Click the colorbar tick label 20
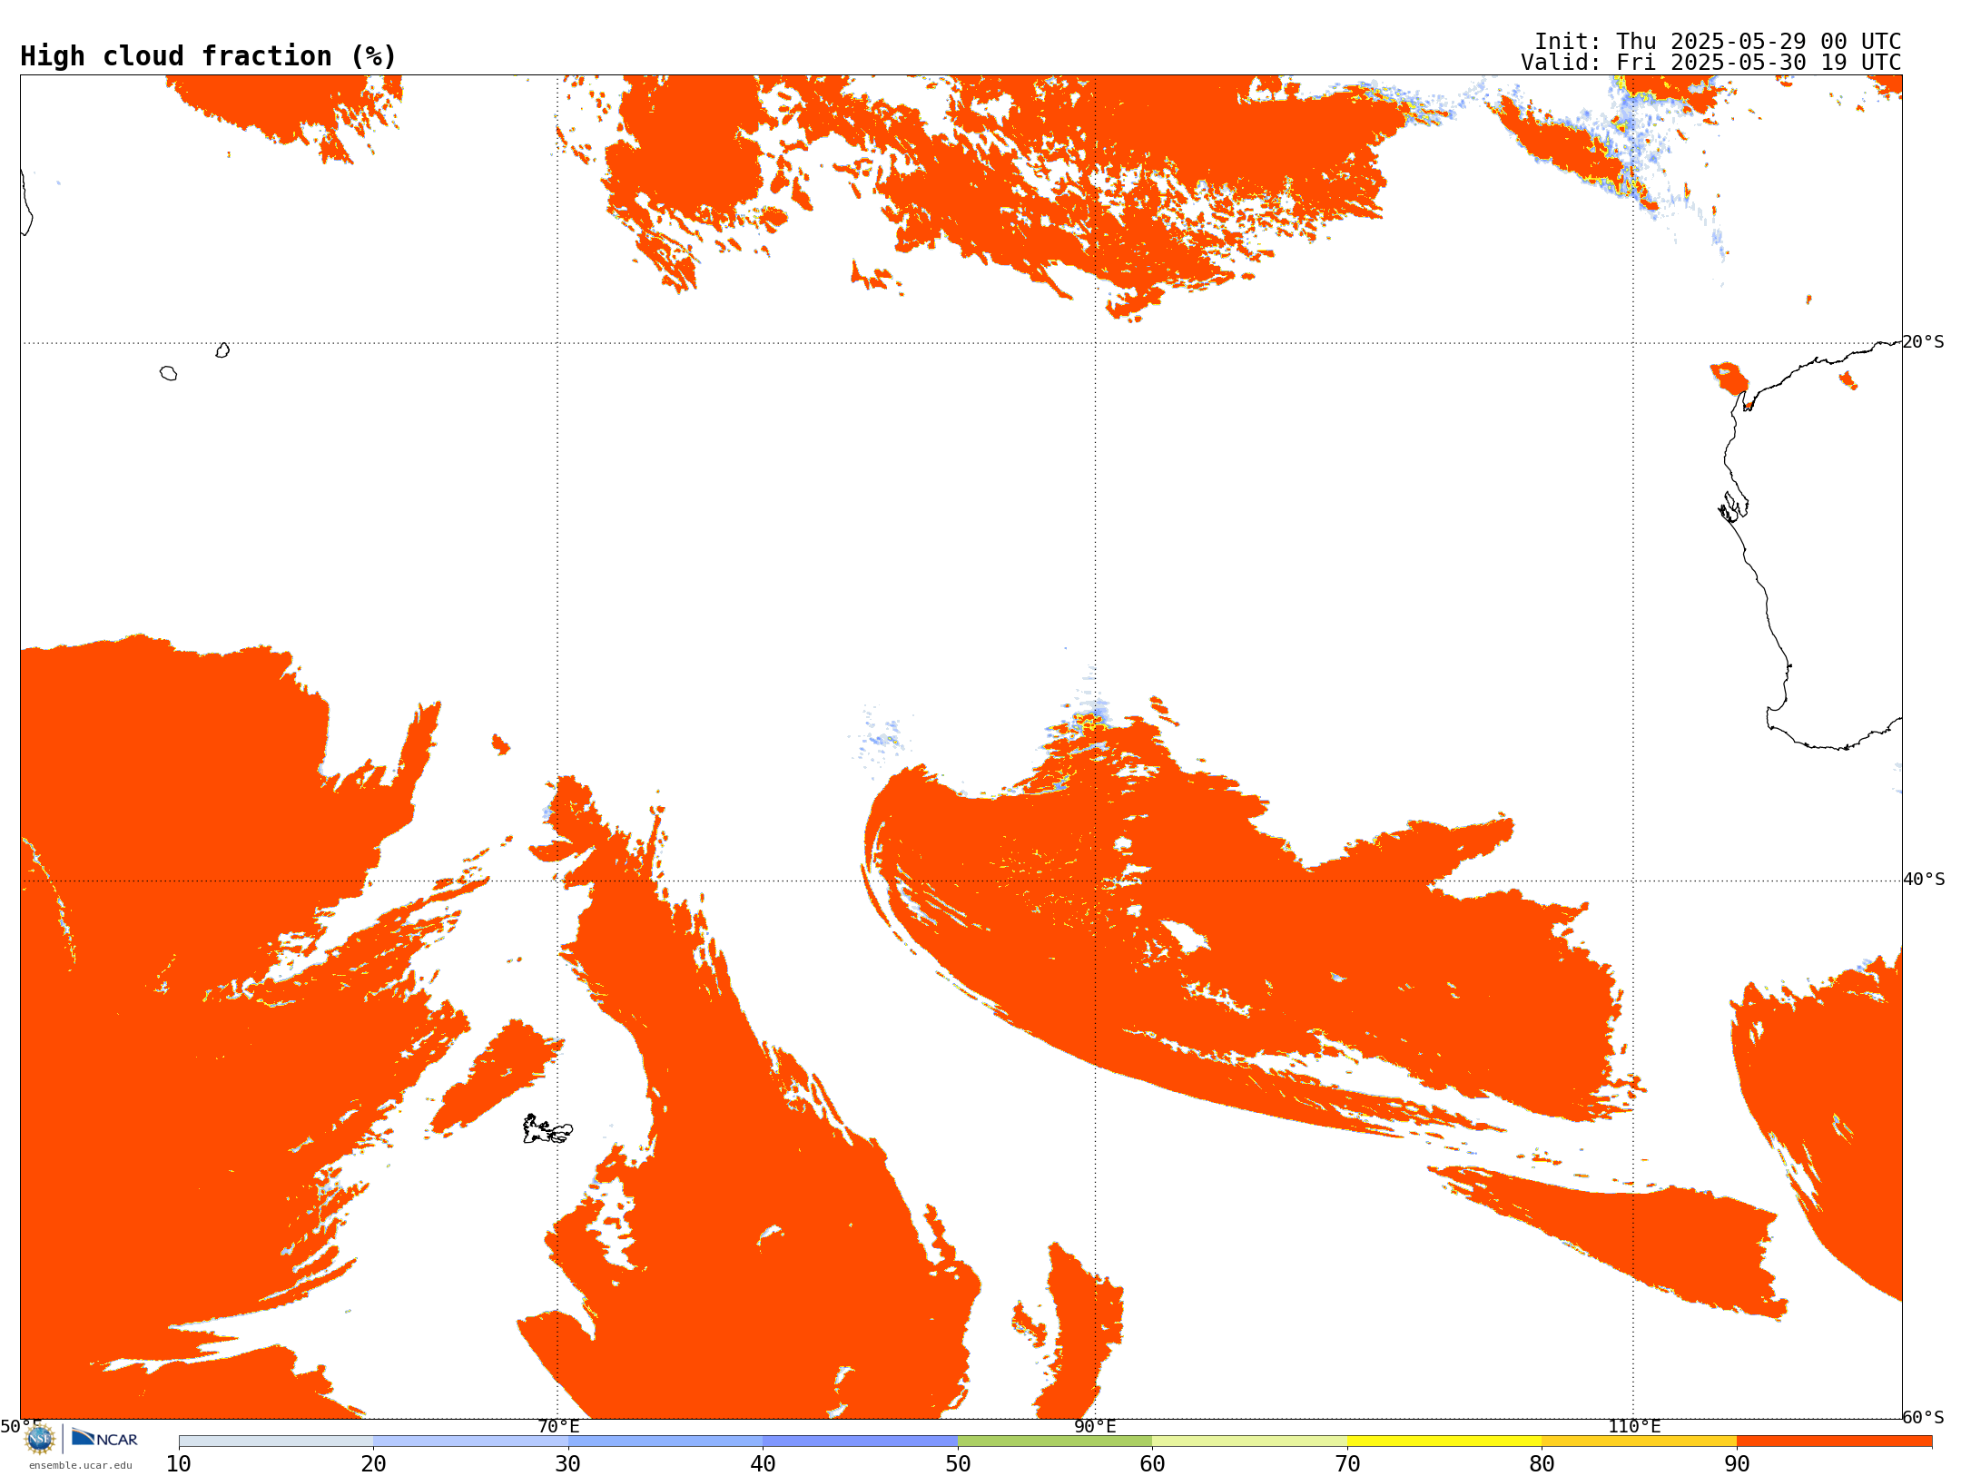 point(373,1463)
